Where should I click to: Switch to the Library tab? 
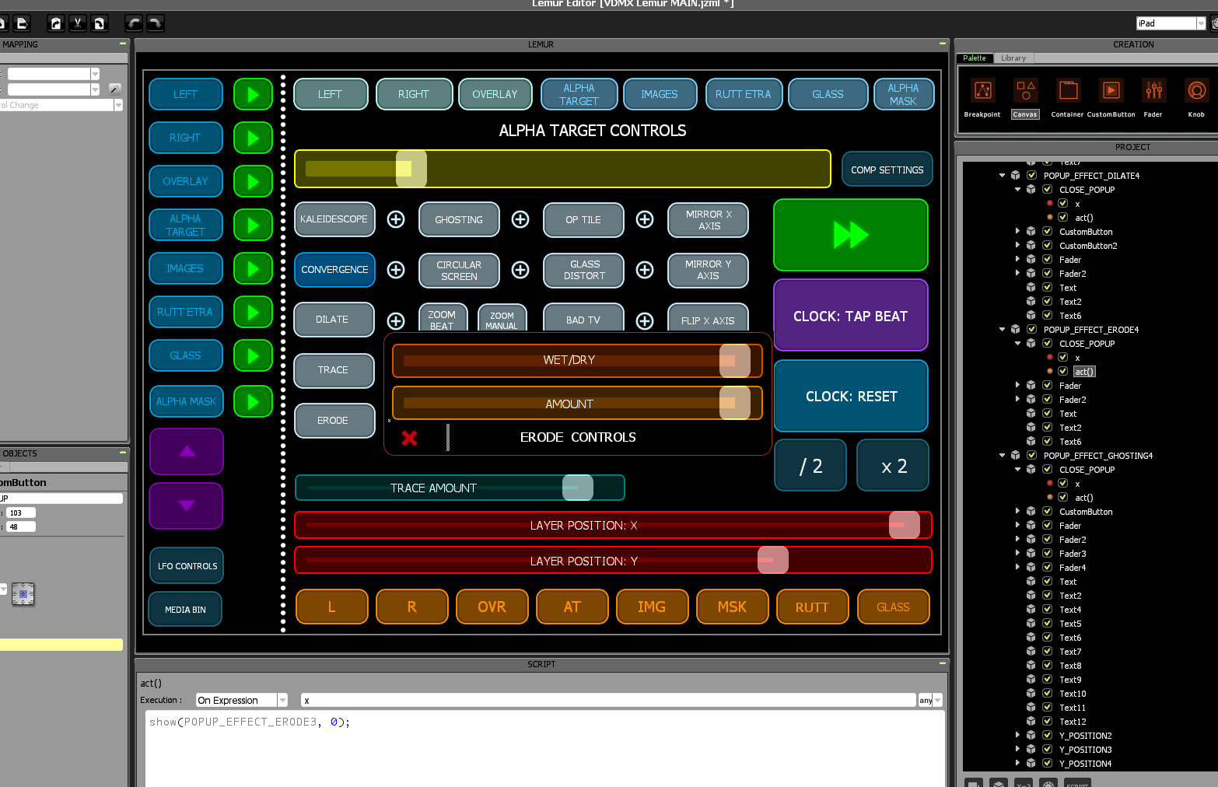coord(1013,58)
